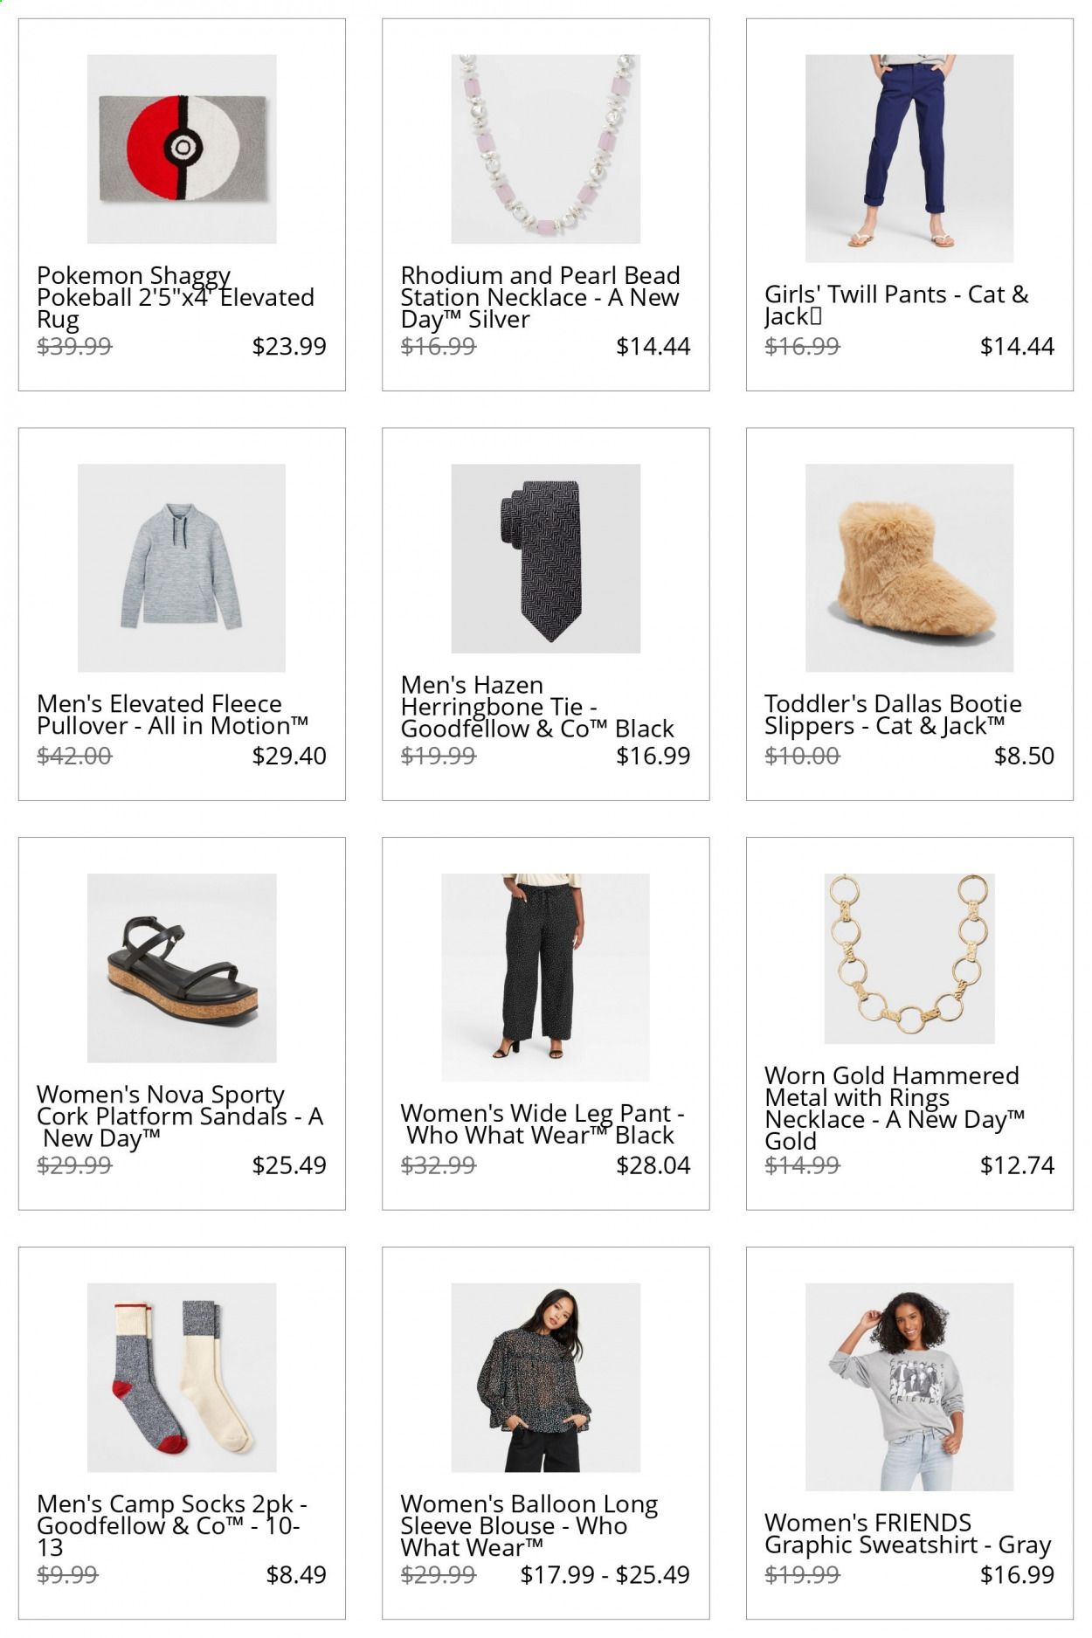Select the $17.99 - $25.49 blouse price

pos(605,1575)
